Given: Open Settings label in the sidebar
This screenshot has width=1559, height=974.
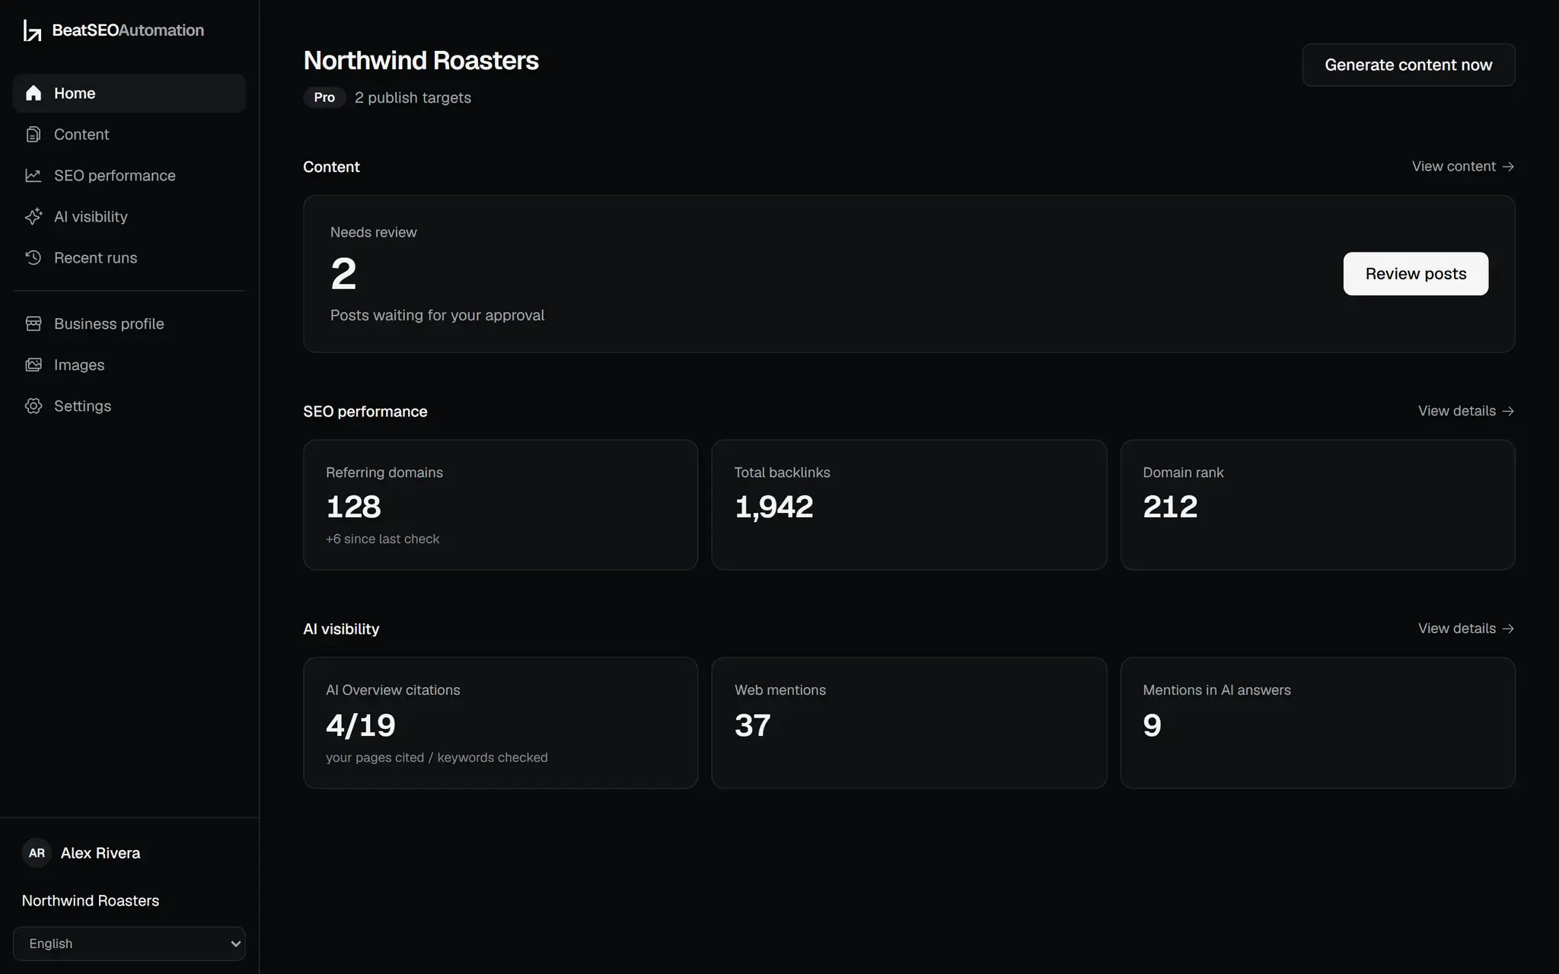Looking at the screenshot, I should click(x=82, y=406).
